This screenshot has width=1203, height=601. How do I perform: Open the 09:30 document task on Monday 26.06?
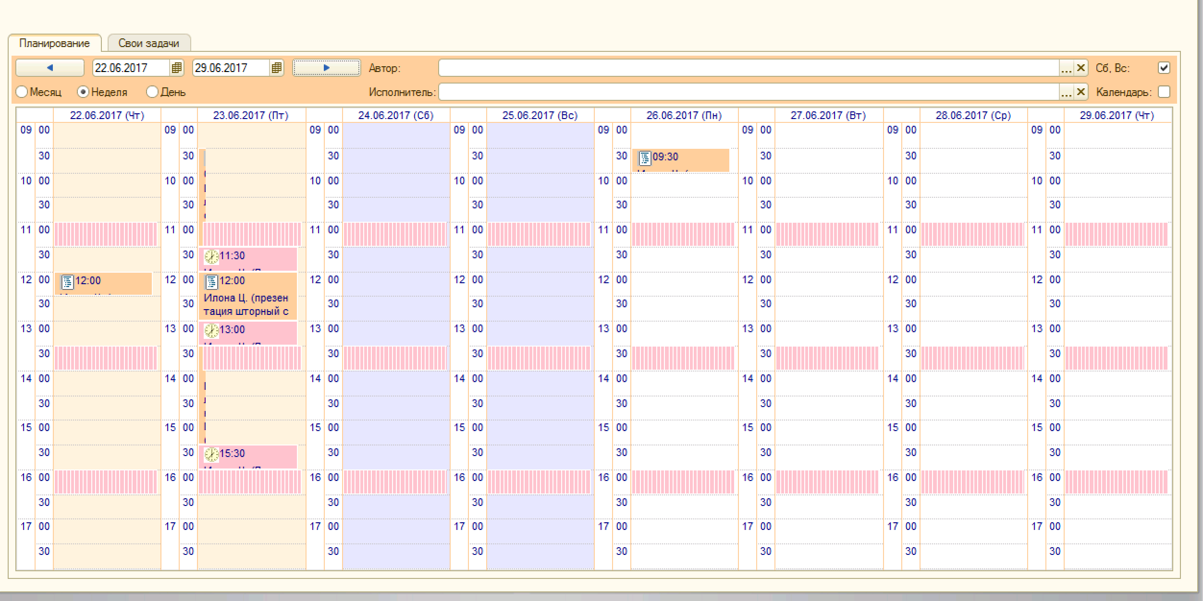tap(681, 159)
